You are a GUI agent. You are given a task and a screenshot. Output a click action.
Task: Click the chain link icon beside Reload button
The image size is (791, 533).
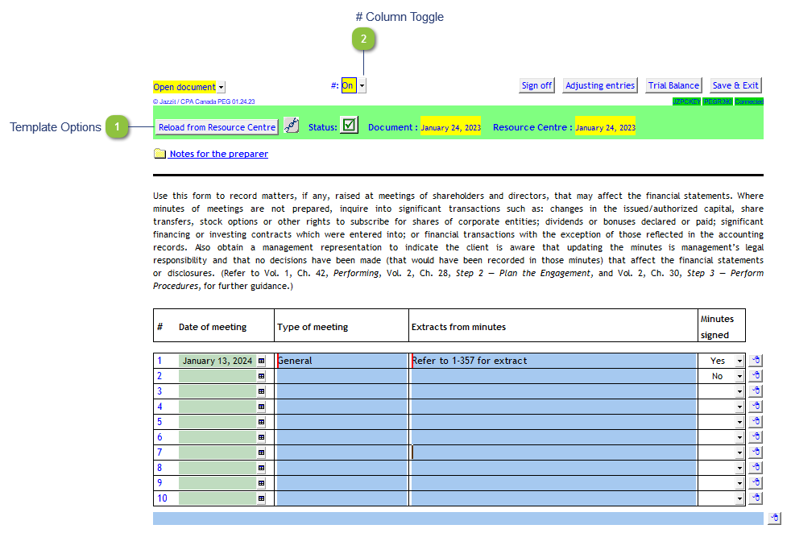[291, 125]
